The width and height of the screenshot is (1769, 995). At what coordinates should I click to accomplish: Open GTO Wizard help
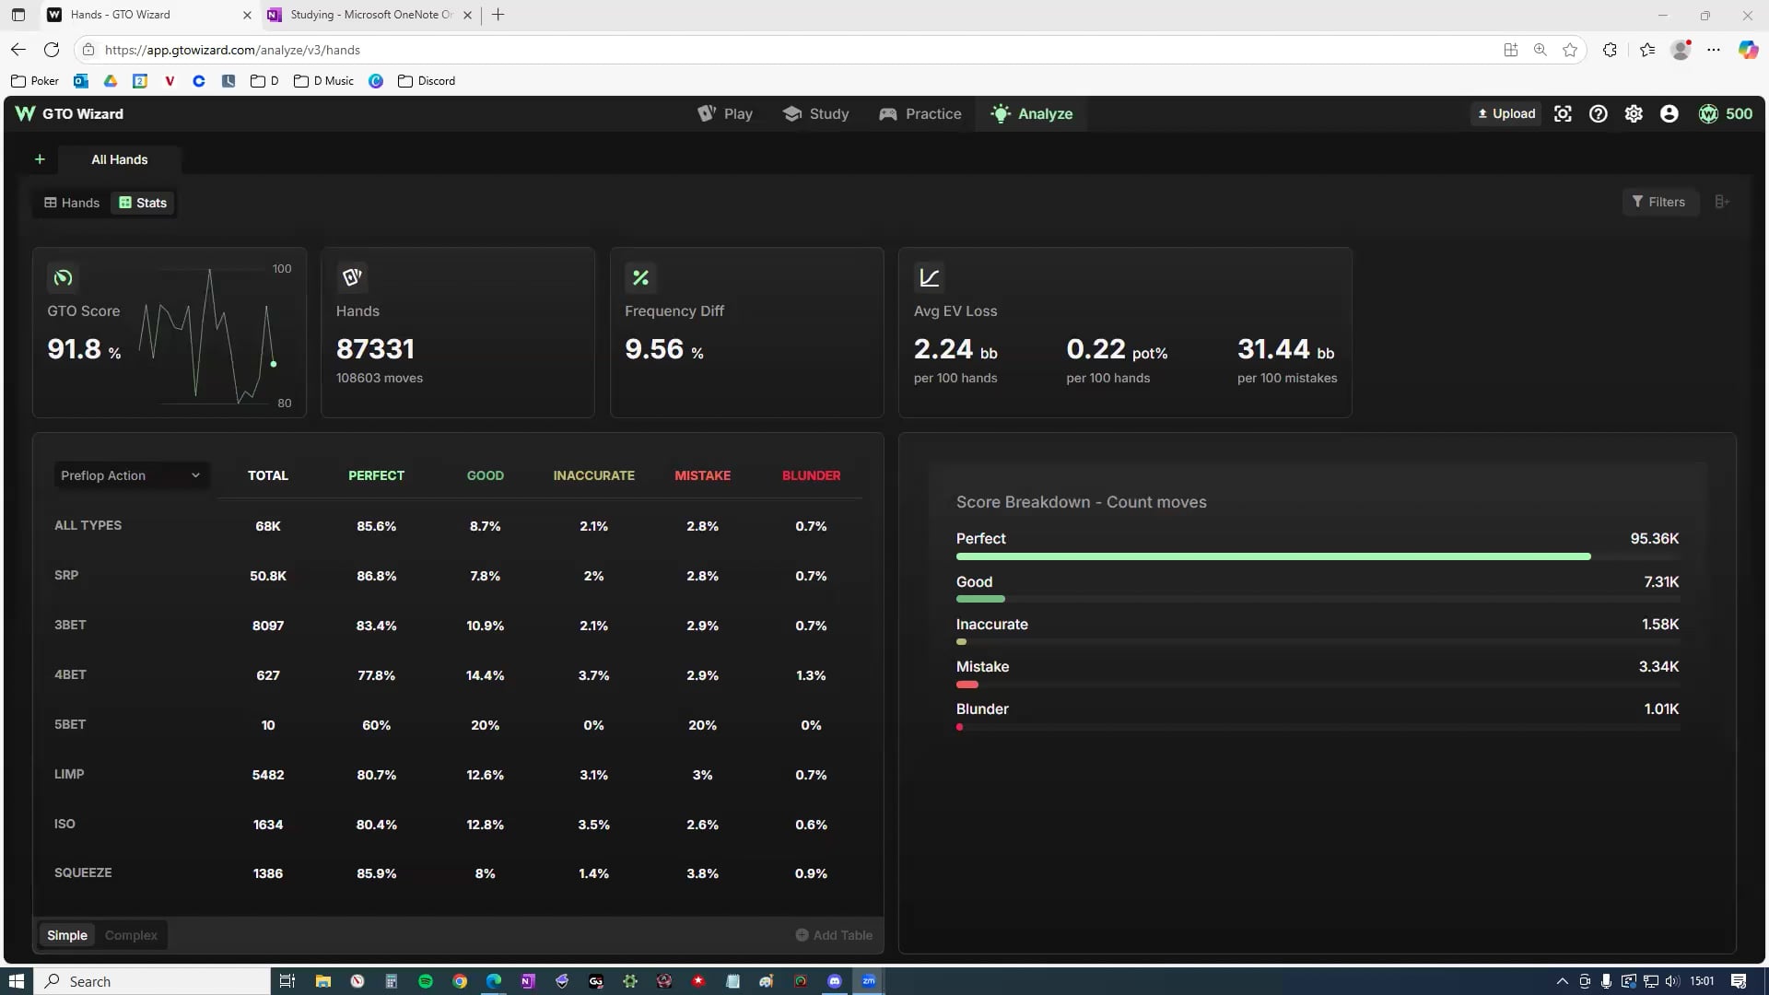(1598, 113)
